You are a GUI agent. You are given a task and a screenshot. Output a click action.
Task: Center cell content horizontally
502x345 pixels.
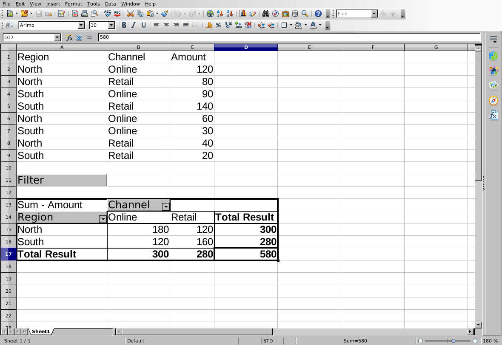click(x=166, y=25)
